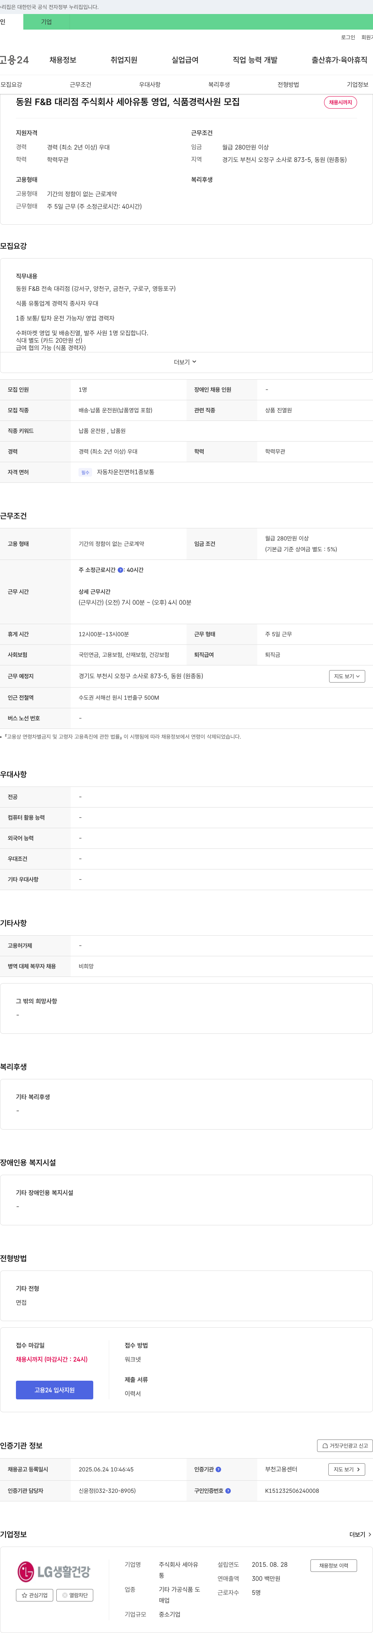
Task: Open the 출산휴가·육아휴직 menu
Action: click(x=339, y=60)
